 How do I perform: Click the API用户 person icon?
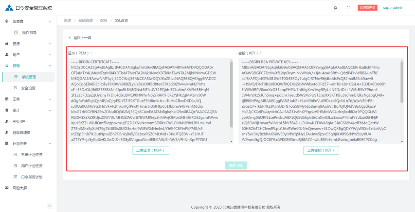click(7, 121)
